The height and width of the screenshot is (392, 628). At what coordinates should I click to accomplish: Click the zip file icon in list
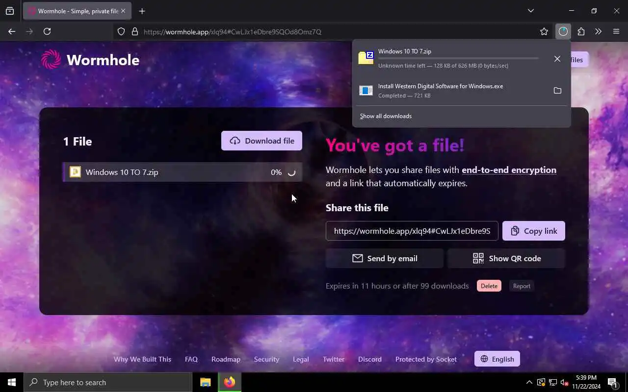click(x=75, y=172)
